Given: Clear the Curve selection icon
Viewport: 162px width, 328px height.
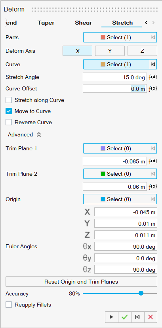Looking at the screenshot, I should click(x=153, y=64).
